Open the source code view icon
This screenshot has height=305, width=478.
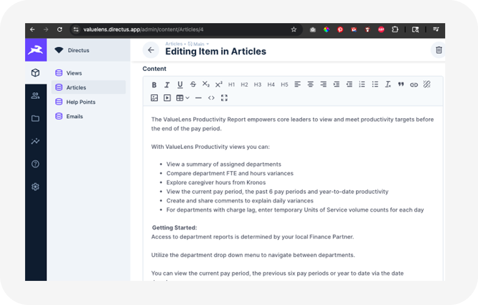click(211, 98)
